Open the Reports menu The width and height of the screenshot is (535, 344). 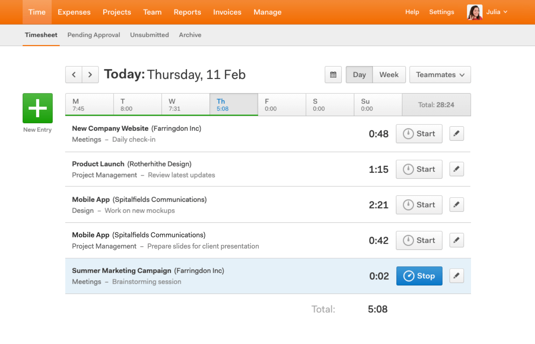point(187,12)
